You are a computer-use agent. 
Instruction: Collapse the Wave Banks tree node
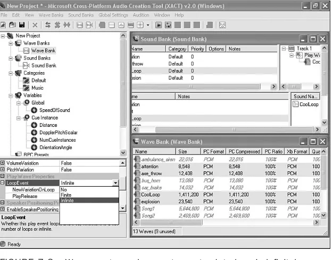pos(11,44)
